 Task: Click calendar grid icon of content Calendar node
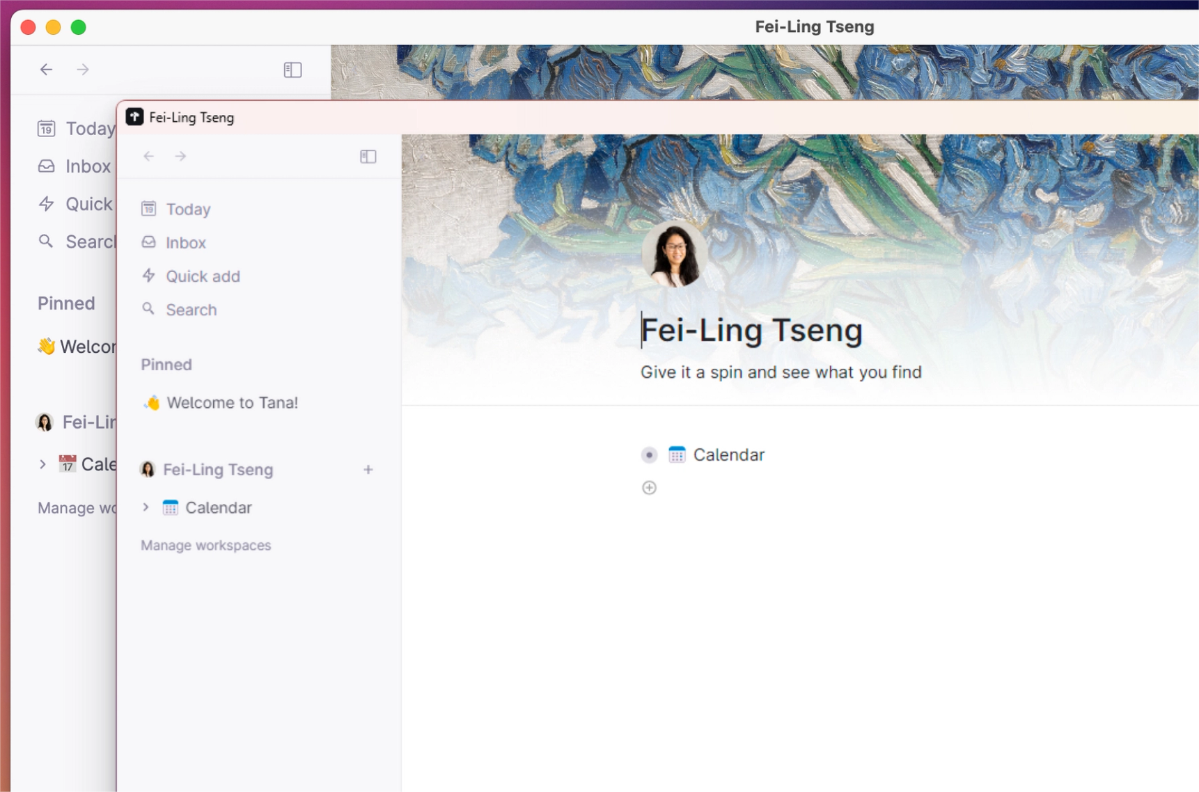pos(677,455)
